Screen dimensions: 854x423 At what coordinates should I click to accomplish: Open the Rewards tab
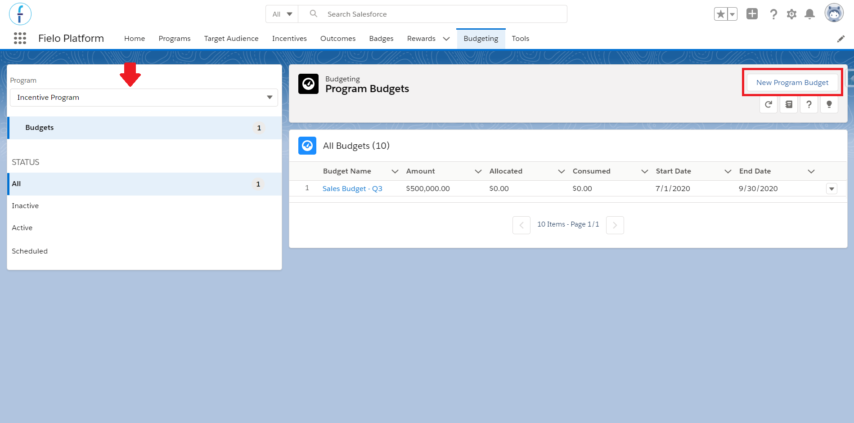point(421,39)
